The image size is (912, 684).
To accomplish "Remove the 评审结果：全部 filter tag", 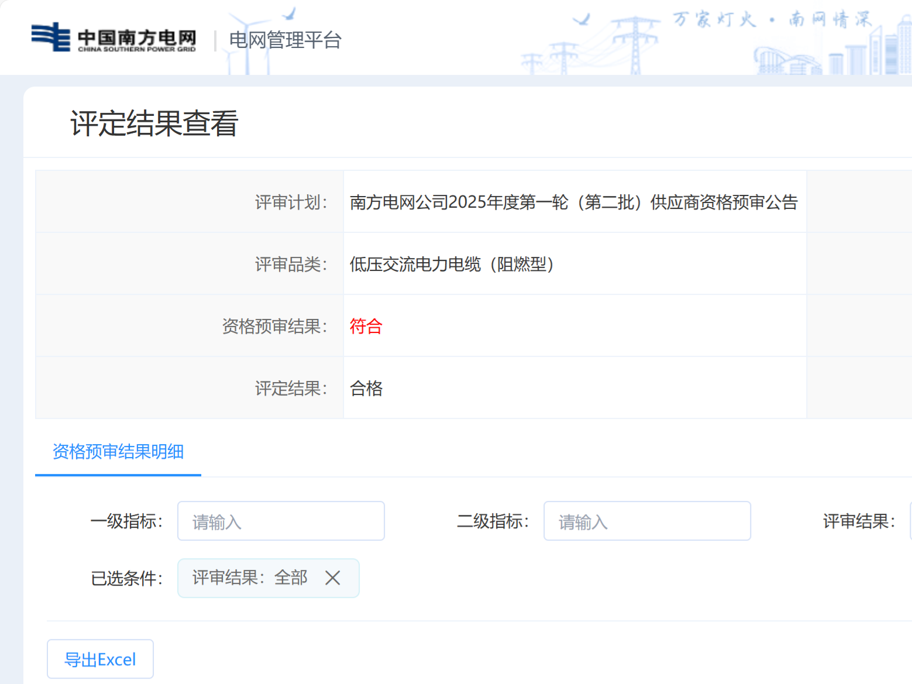I will pyautogui.click(x=333, y=578).
